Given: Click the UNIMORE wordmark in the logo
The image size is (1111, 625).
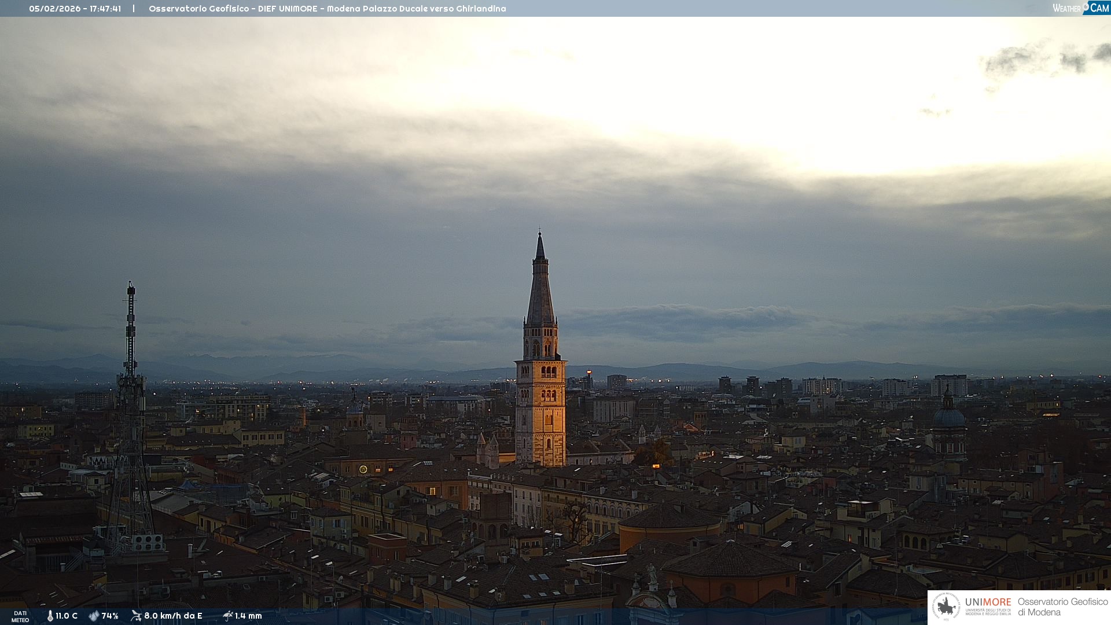Looking at the screenshot, I should click(988, 602).
